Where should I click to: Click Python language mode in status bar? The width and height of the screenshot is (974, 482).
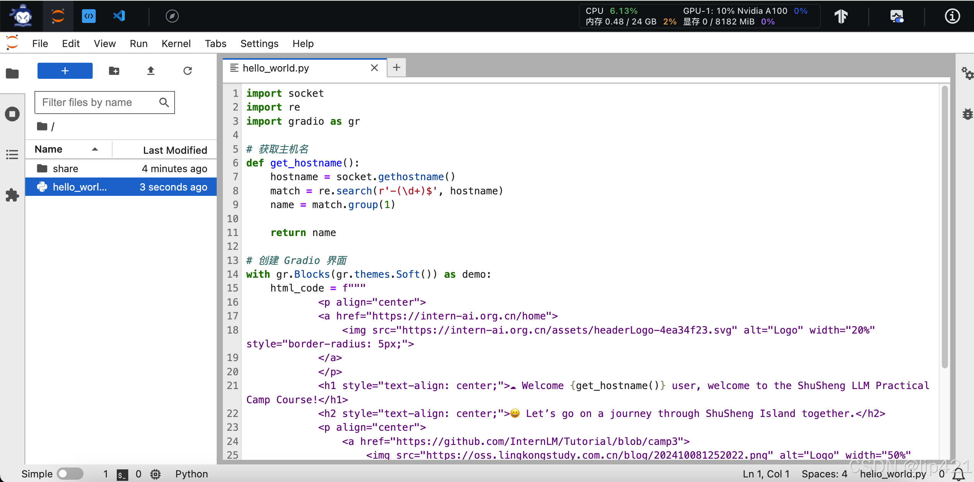pyautogui.click(x=191, y=474)
